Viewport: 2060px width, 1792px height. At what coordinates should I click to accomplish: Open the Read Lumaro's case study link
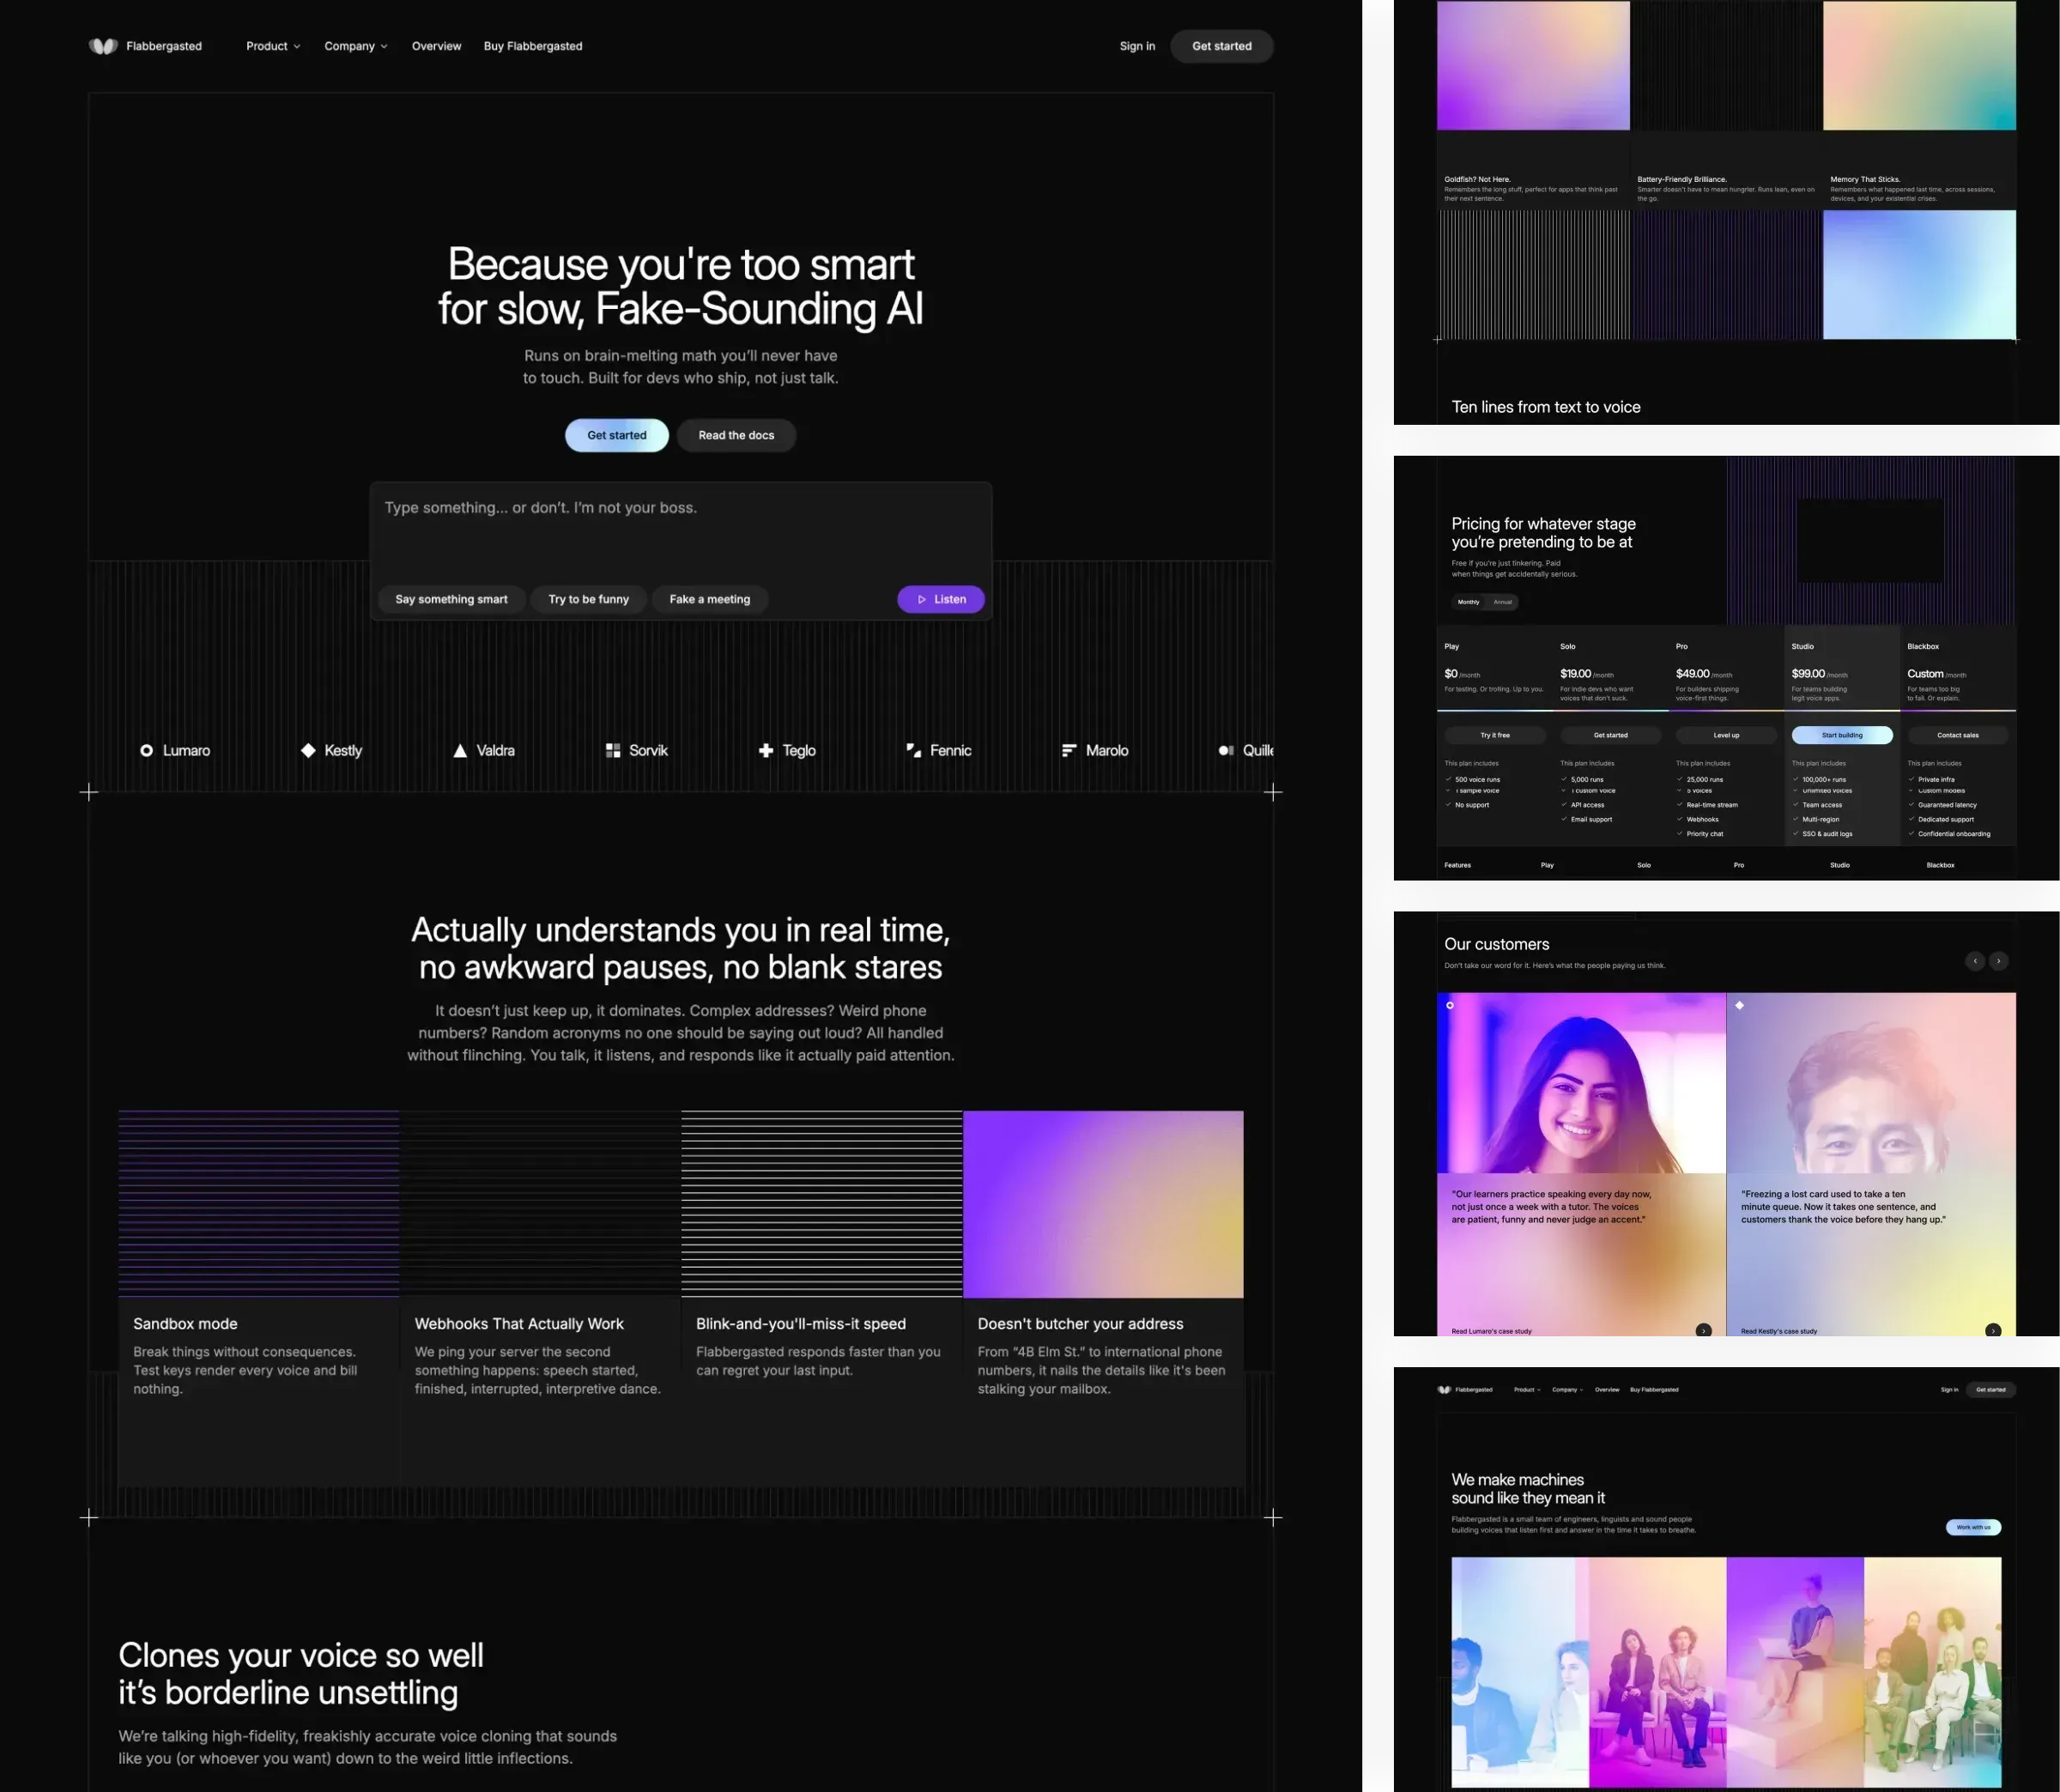pos(1490,1331)
